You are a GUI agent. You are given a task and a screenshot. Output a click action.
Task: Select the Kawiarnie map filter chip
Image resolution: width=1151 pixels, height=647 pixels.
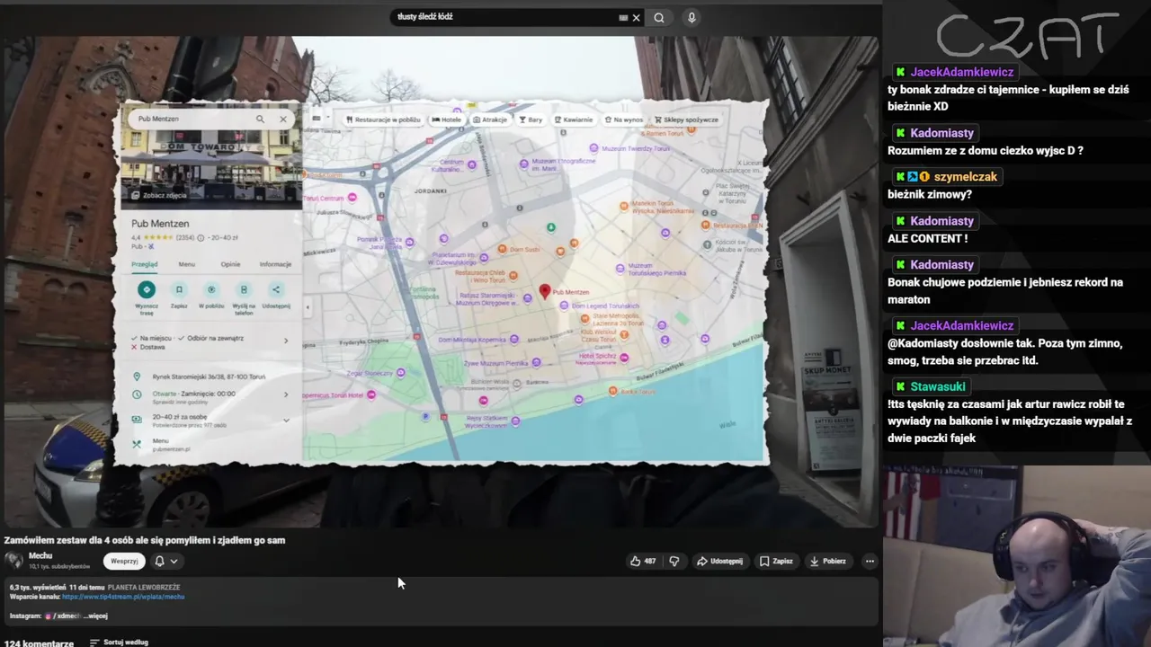click(574, 120)
